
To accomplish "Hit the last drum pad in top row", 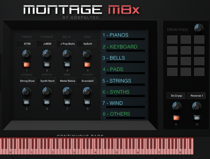I will click(x=199, y=40).
